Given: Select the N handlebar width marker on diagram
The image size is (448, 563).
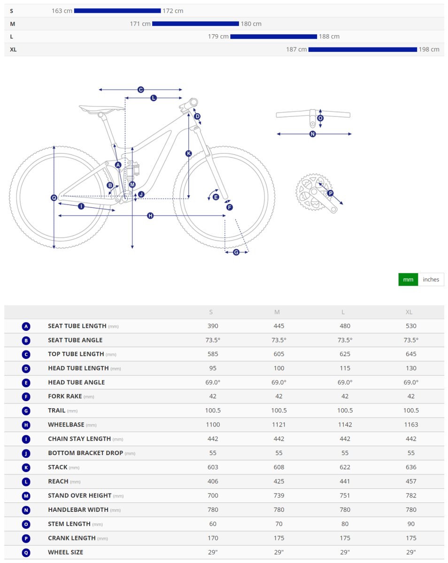Looking at the screenshot, I should point(313,134).
